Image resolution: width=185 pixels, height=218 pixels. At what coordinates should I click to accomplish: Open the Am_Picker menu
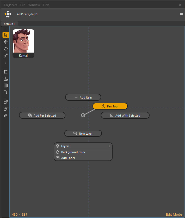pos(10,5)
